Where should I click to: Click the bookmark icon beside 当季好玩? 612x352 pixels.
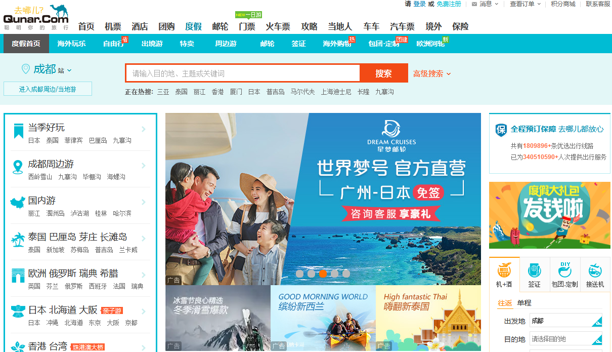pos(18,131)
